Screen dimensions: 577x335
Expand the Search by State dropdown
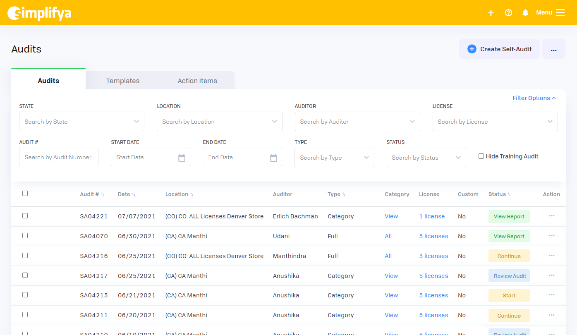[x=81, y=122]
